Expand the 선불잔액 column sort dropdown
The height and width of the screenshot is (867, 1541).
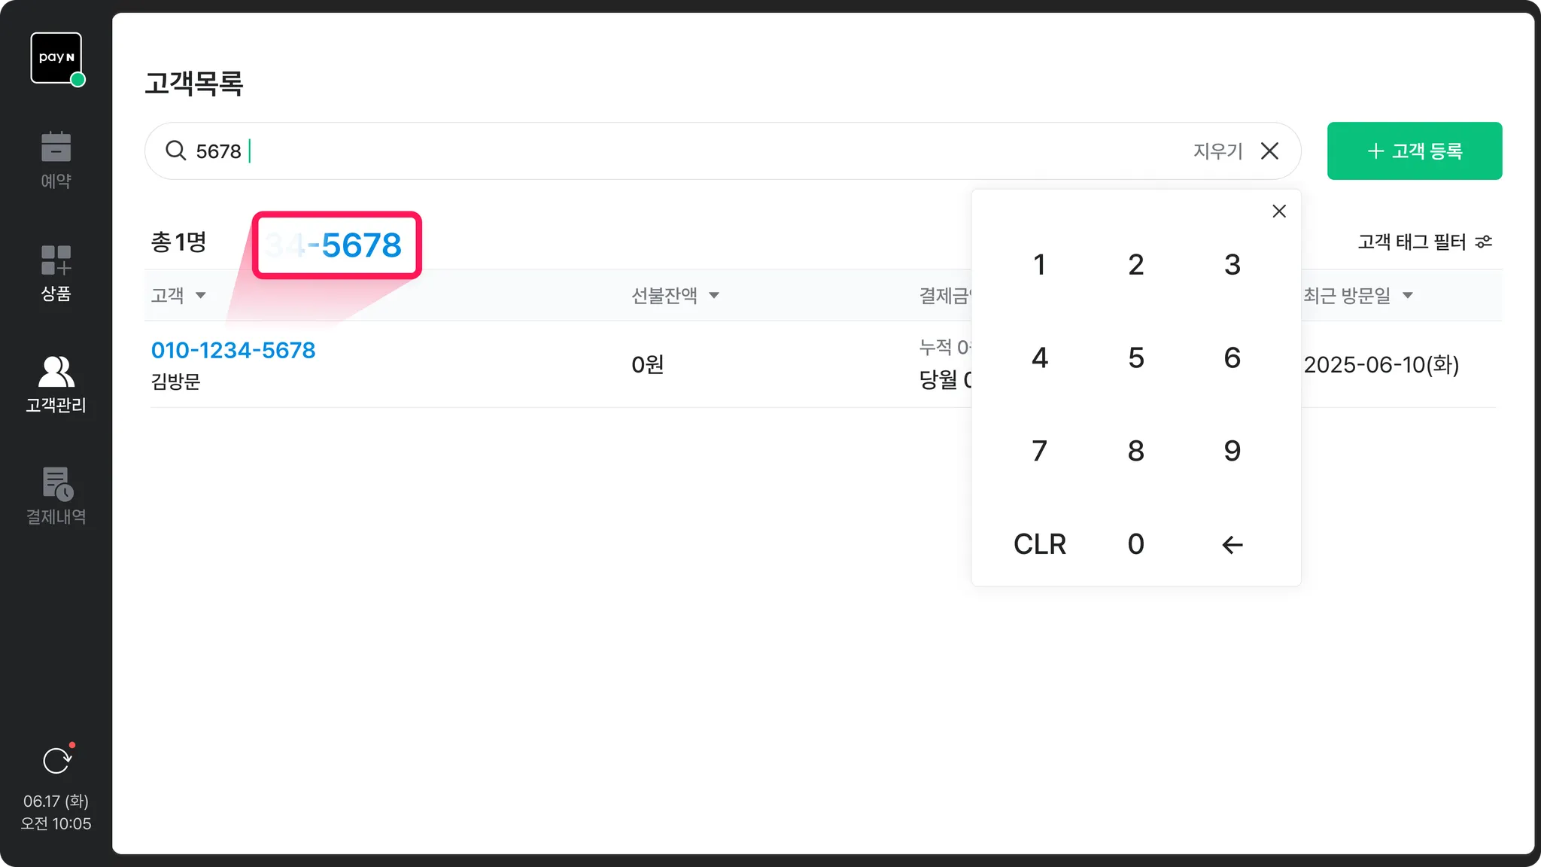click(x=714, y=296)
